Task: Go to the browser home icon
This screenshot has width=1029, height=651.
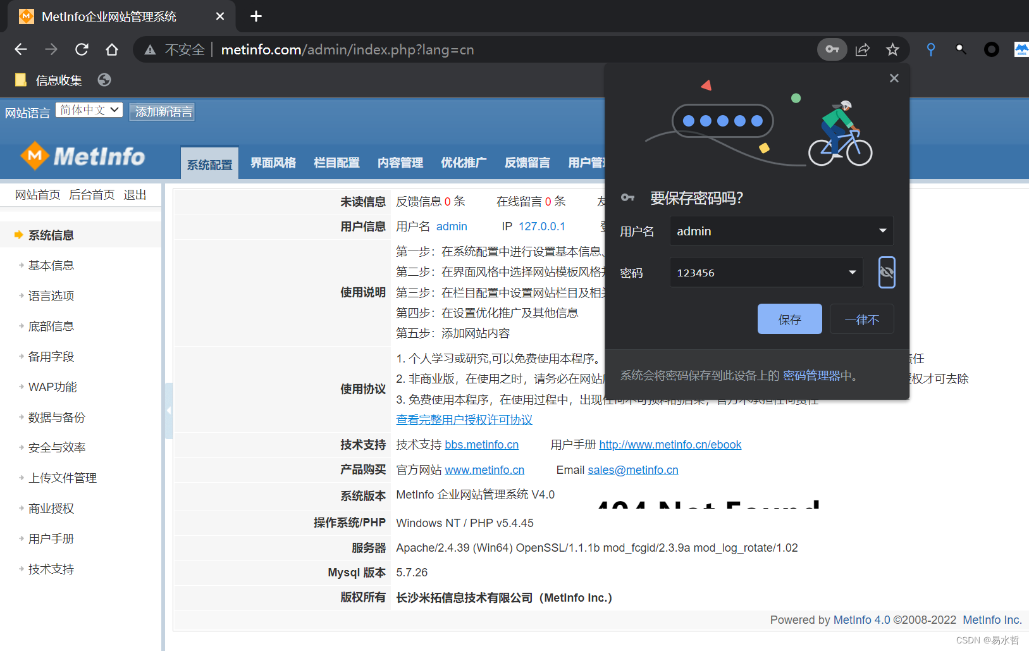Action: click(x=112, y=49)
